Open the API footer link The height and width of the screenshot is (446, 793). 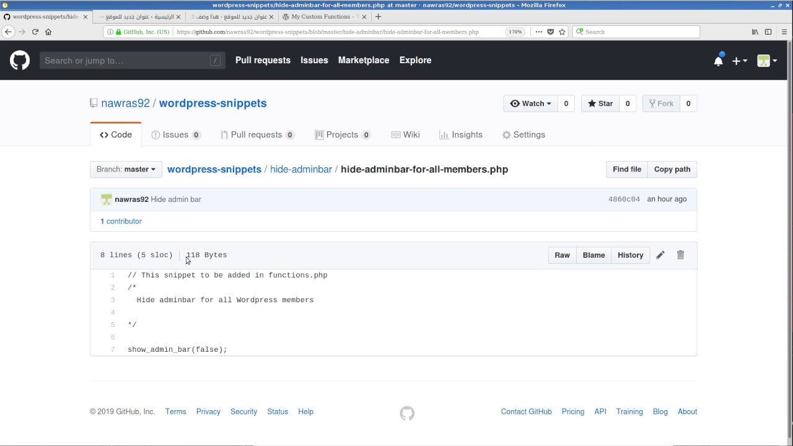pyautogui.click(x=600, y=411)
